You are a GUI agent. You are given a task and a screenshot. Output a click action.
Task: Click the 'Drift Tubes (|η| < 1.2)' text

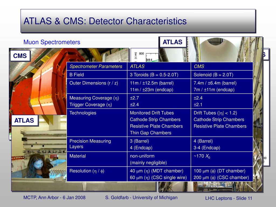click(x=215, y=113)
